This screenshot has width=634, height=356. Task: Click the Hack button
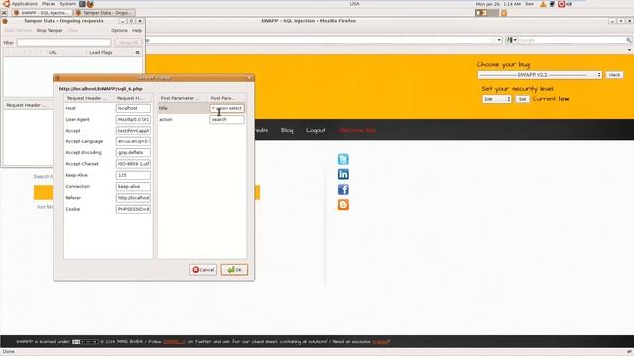coord(614,75)
